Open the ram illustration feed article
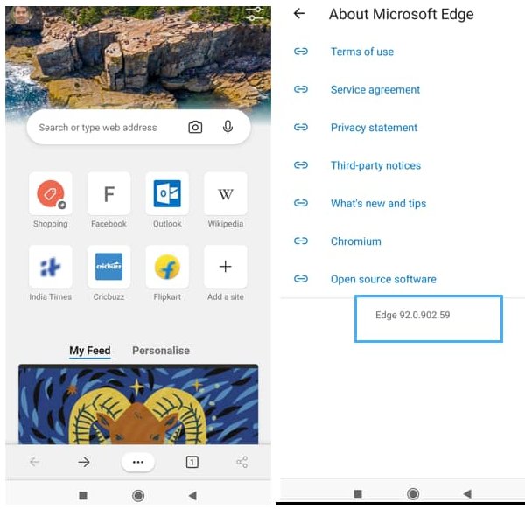 click(x=138, y=404)
